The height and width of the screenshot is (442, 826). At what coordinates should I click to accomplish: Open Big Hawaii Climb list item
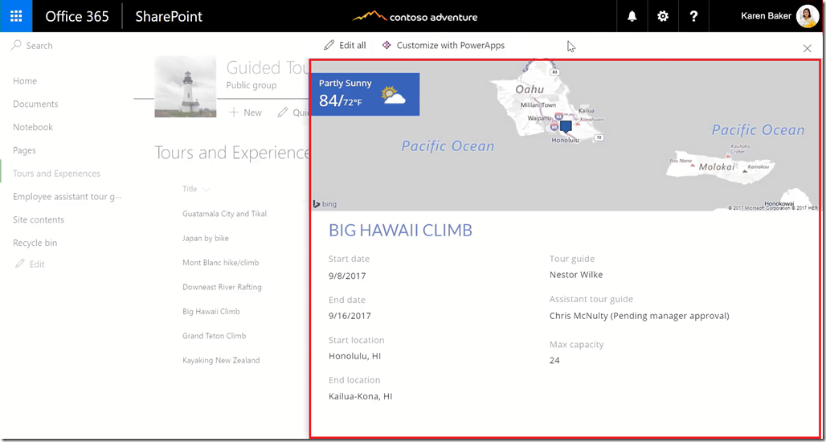(x=211, y=311)
